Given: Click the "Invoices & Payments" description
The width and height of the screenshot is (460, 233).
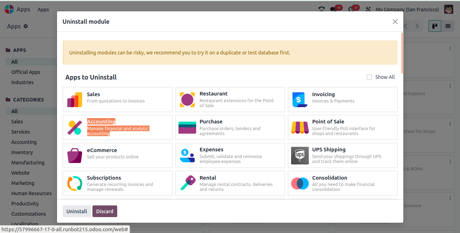Looking at the screenshot, I should point(333,101).
